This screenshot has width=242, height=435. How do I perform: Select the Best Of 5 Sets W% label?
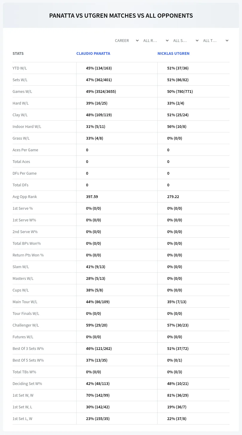(28, 360)
